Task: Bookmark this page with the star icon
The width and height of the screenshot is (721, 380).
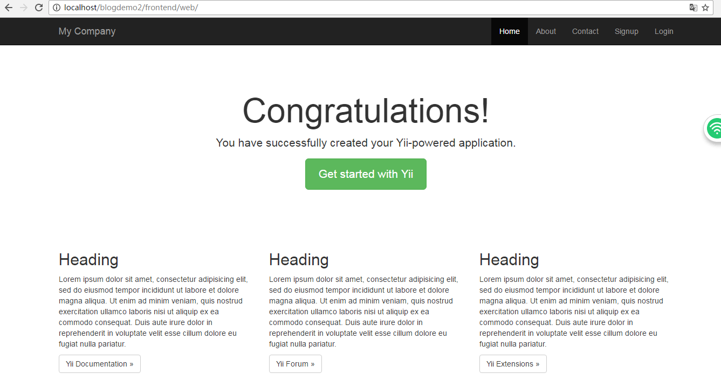Action: pos(705,8)
